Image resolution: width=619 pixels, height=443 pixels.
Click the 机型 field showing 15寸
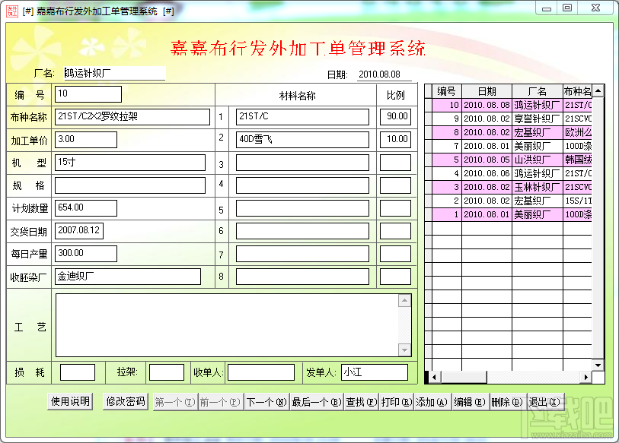(x=130, y=163)
